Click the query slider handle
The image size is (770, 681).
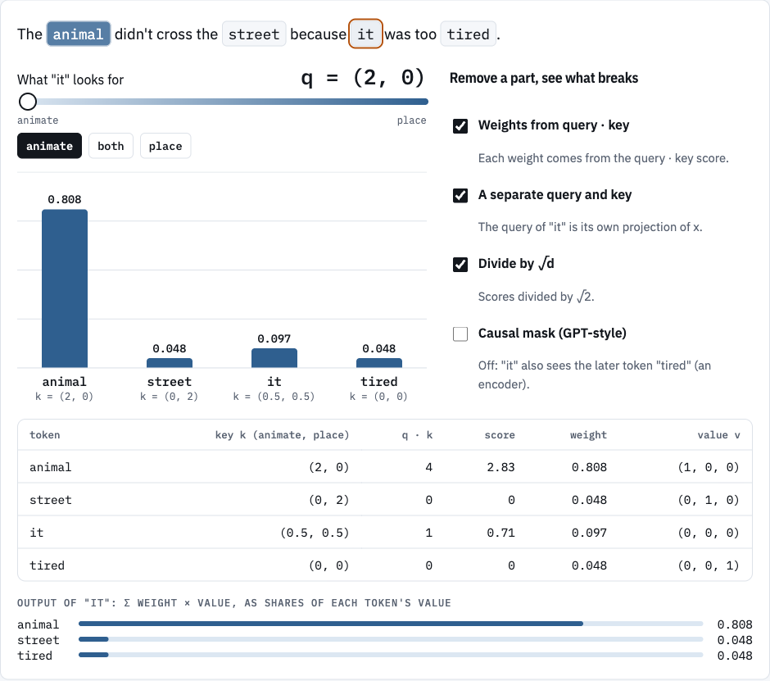tap(28, 102)
